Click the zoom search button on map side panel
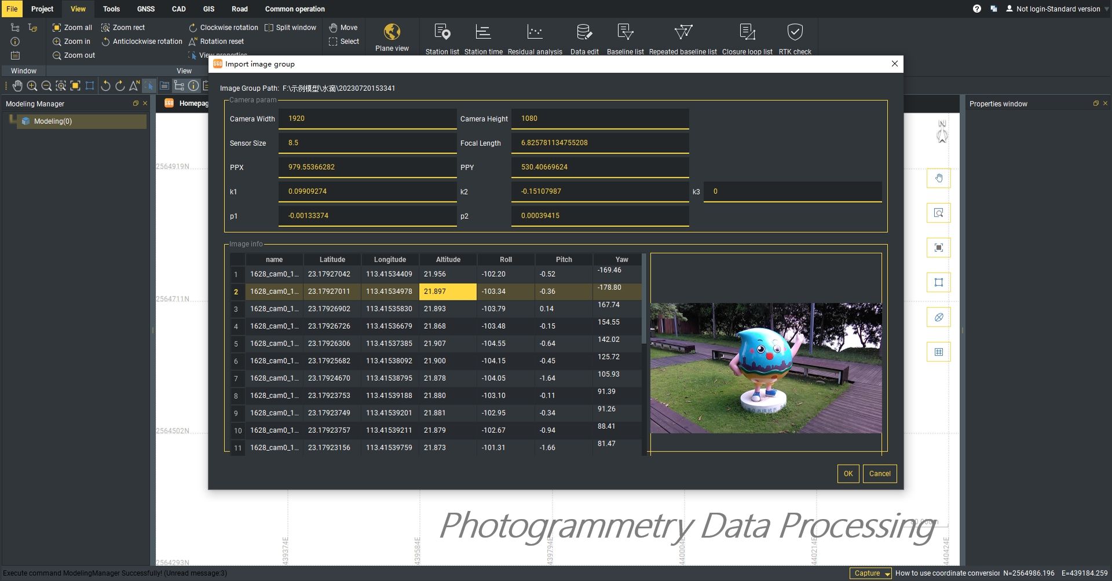 click(938, 213)
